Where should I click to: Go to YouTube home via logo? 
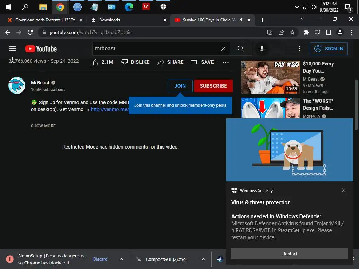(41, 49)
